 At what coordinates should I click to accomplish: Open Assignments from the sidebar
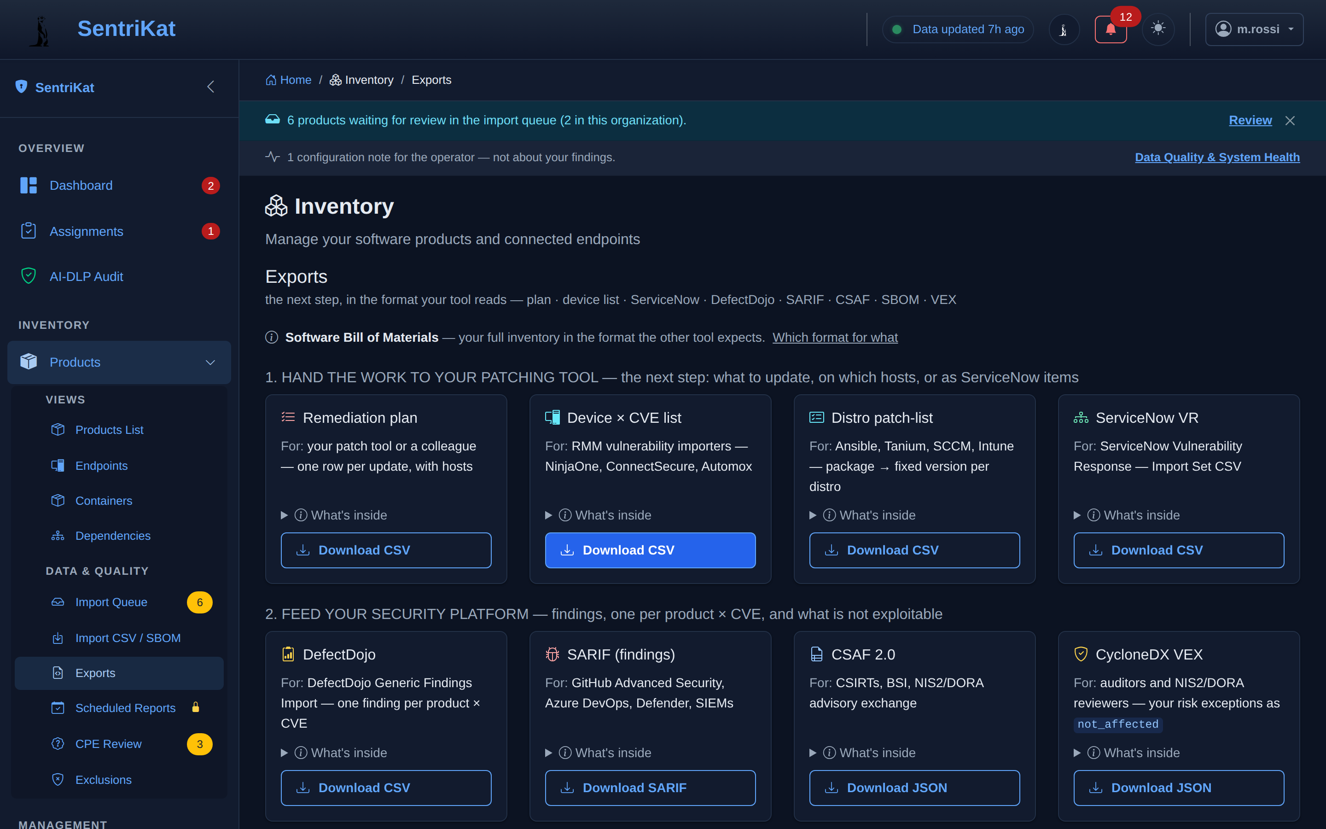coord(119,231)
